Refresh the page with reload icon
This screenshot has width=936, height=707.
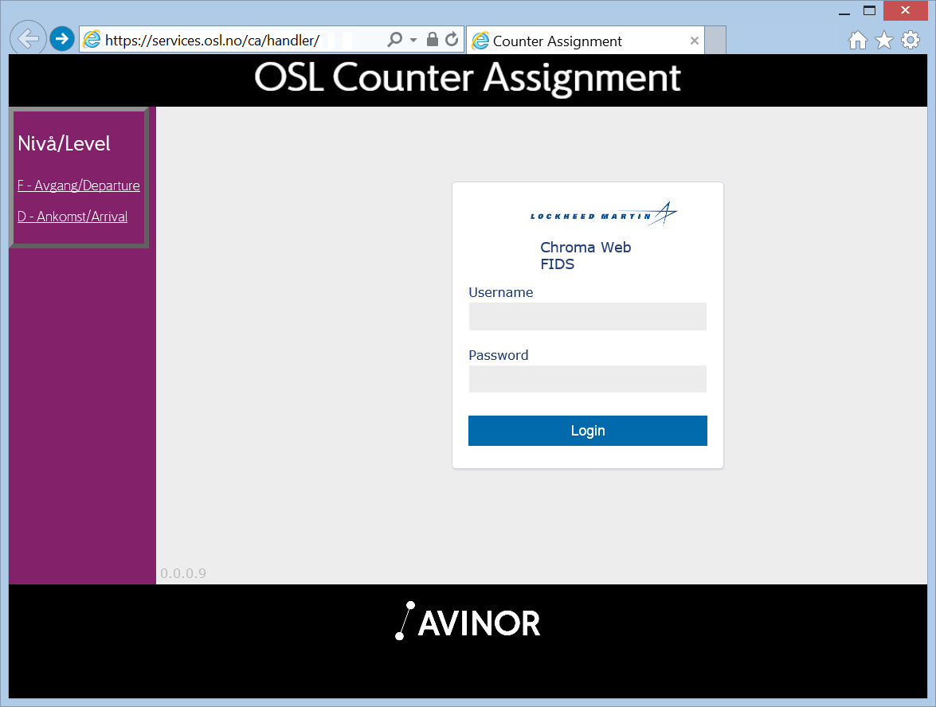452,39
